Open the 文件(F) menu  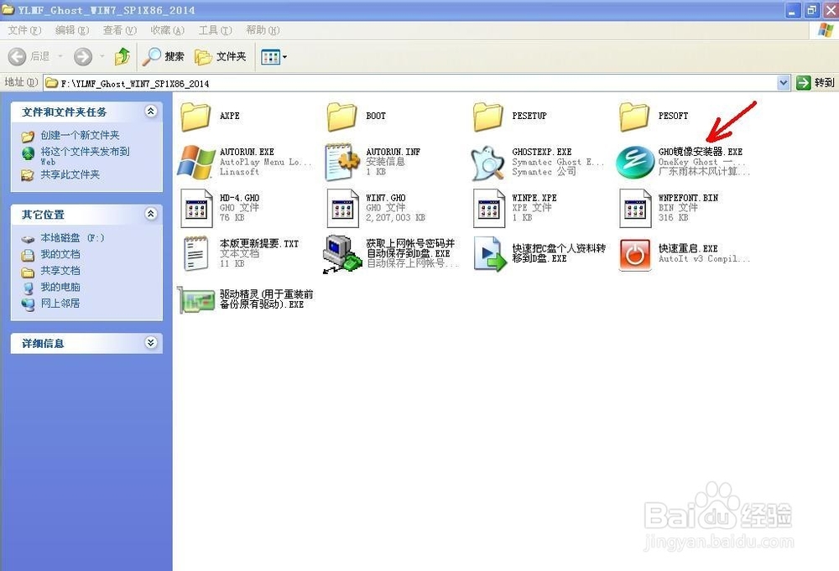tap(24, 30)
